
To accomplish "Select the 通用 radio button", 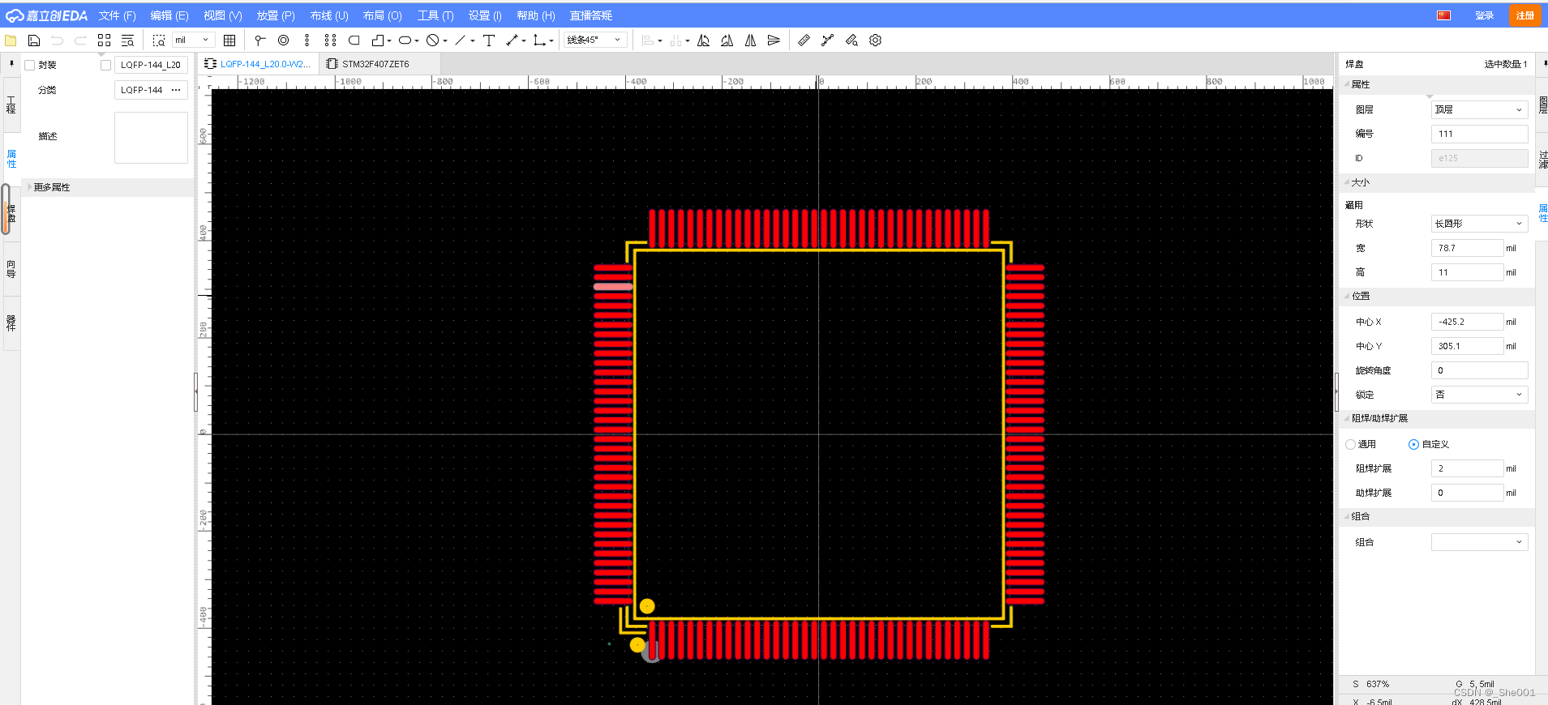I will pyautogui.click(x=1350, y=444).
